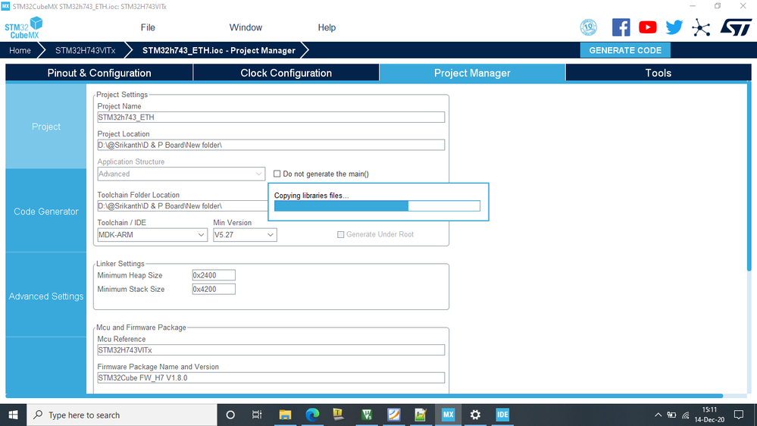Click the ST logo icon
The height and width of the screenshot is (426, 757).
coord(736,27)
